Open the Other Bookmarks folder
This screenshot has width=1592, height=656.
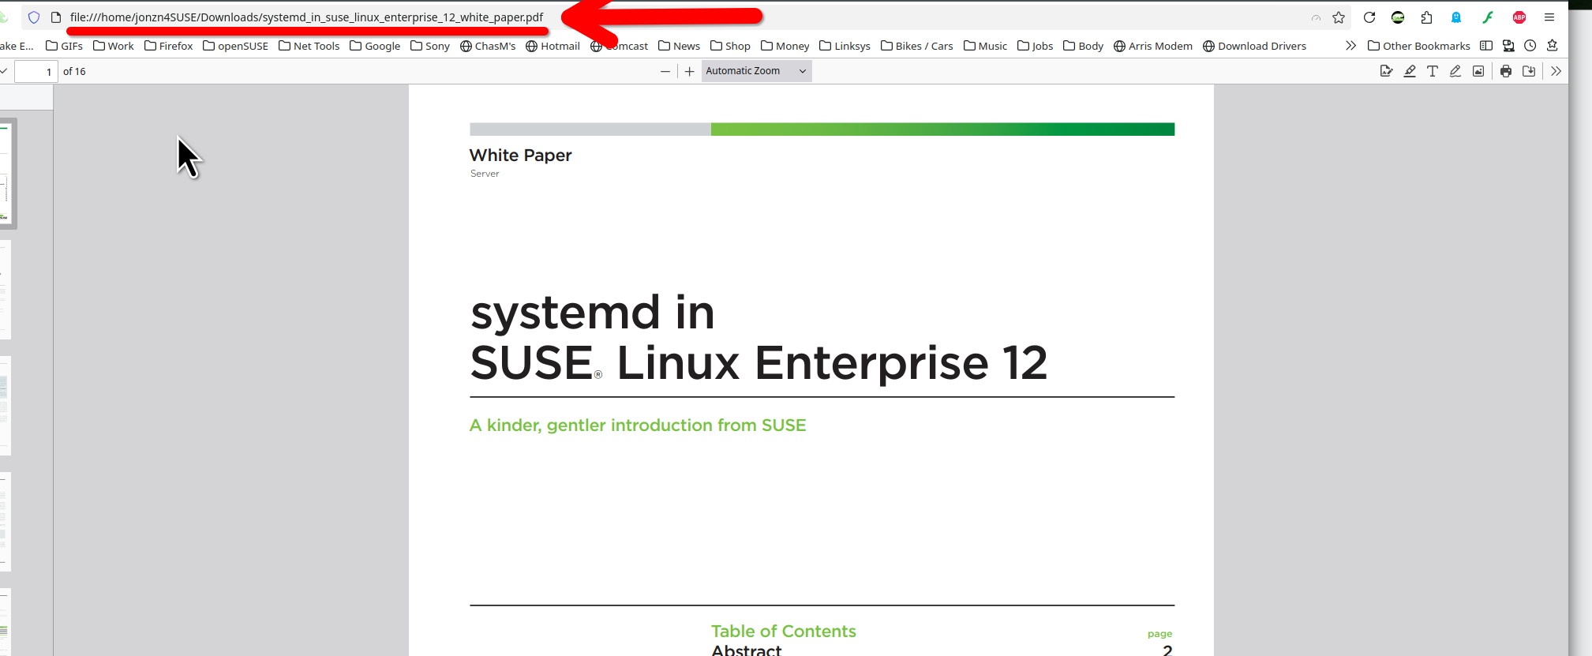pos(1418,46)
